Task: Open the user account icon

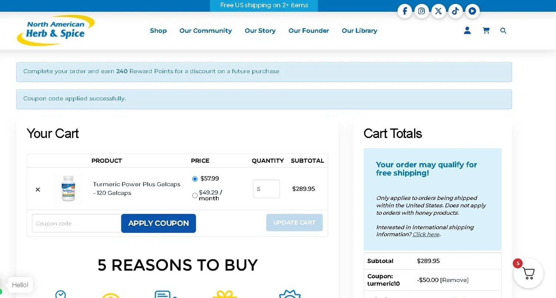Action: (x=467, y=30)
